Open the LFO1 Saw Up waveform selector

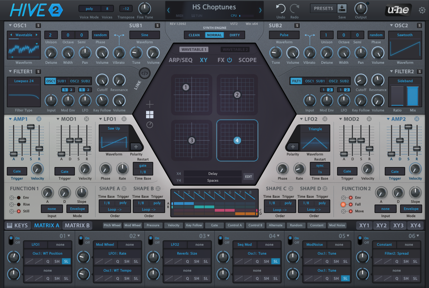pos(114,128)
